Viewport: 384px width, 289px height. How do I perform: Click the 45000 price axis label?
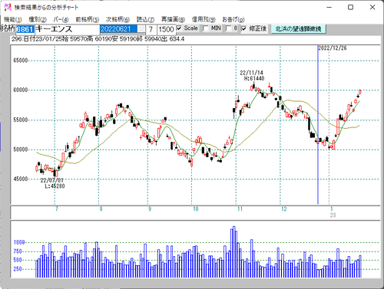(x=21, y=179)
